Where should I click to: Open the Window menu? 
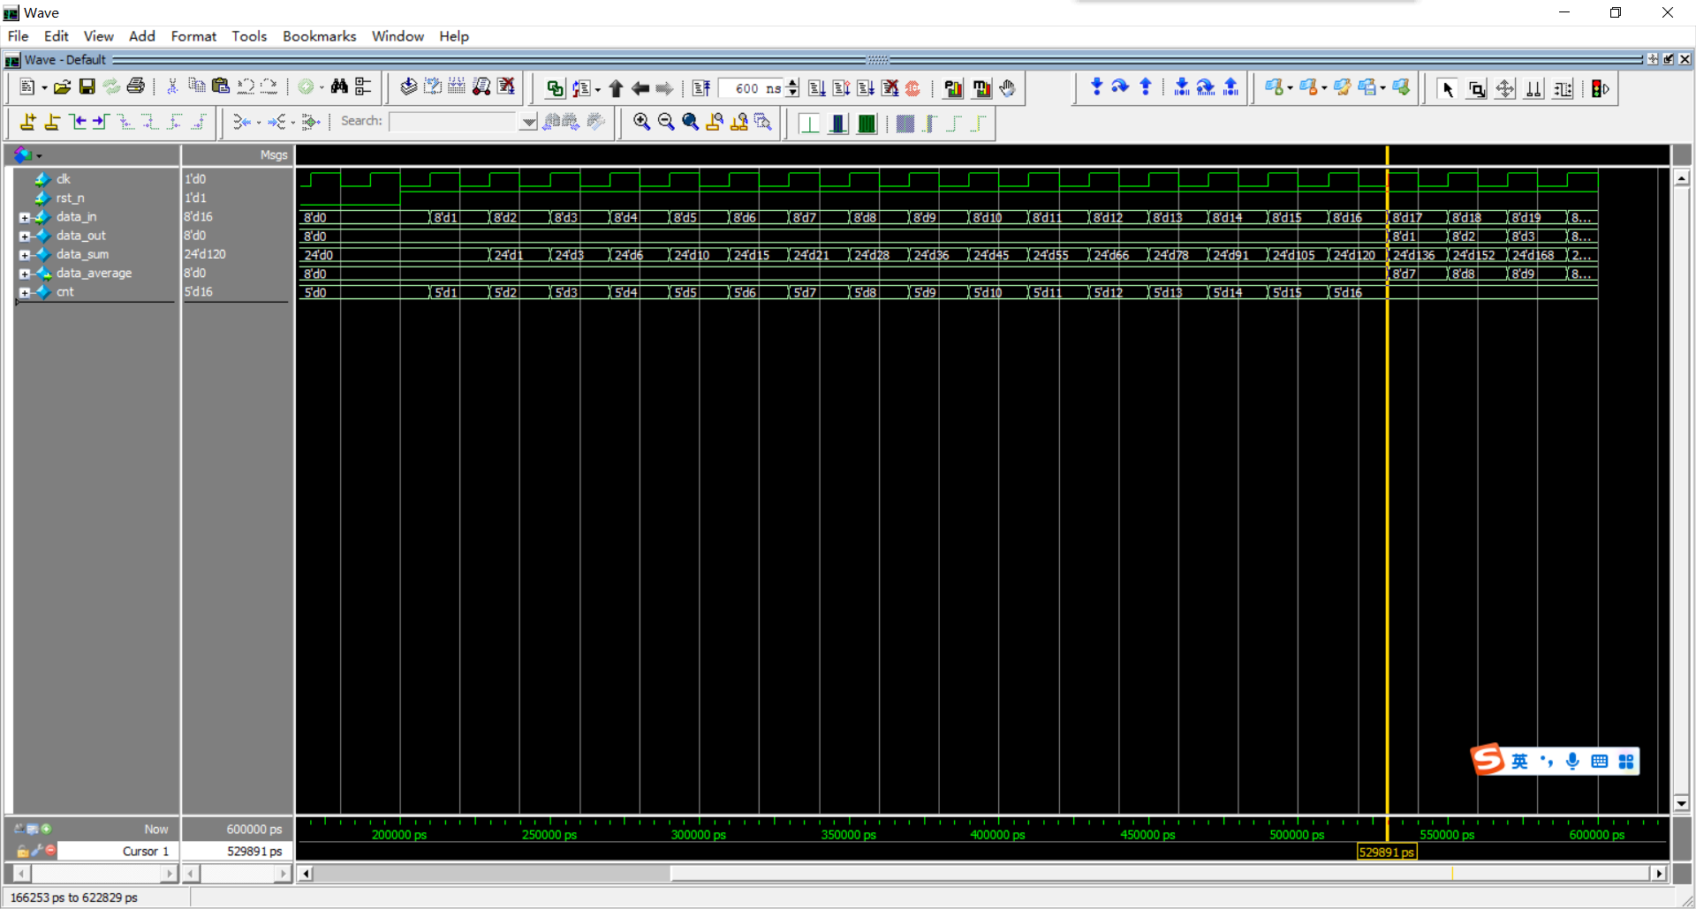point(397,36)
